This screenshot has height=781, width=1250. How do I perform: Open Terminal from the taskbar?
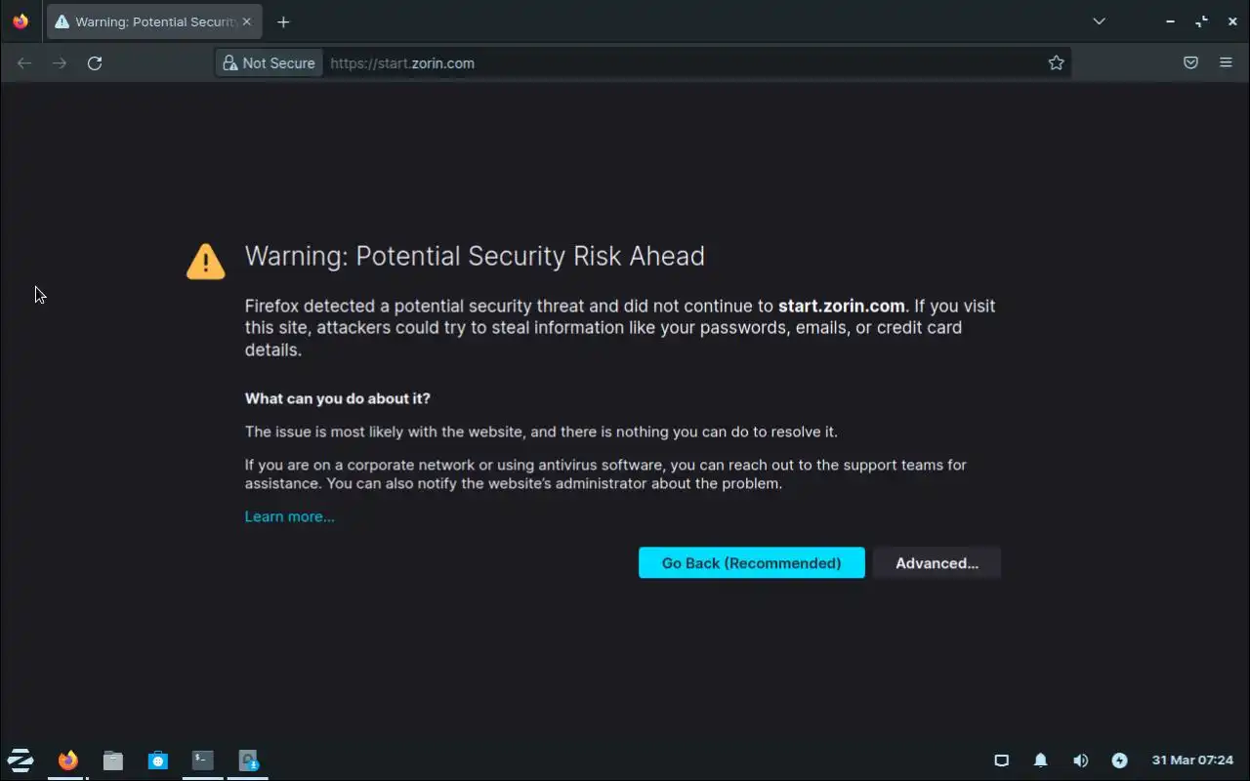(x=202, y=760)
